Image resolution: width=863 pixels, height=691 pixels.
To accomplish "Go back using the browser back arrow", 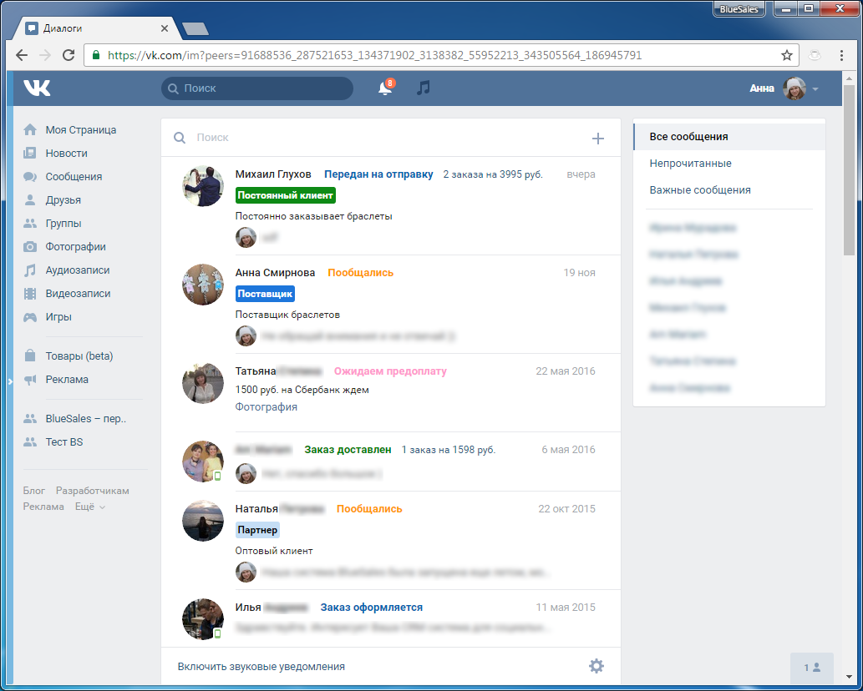I will coord(22,55).
